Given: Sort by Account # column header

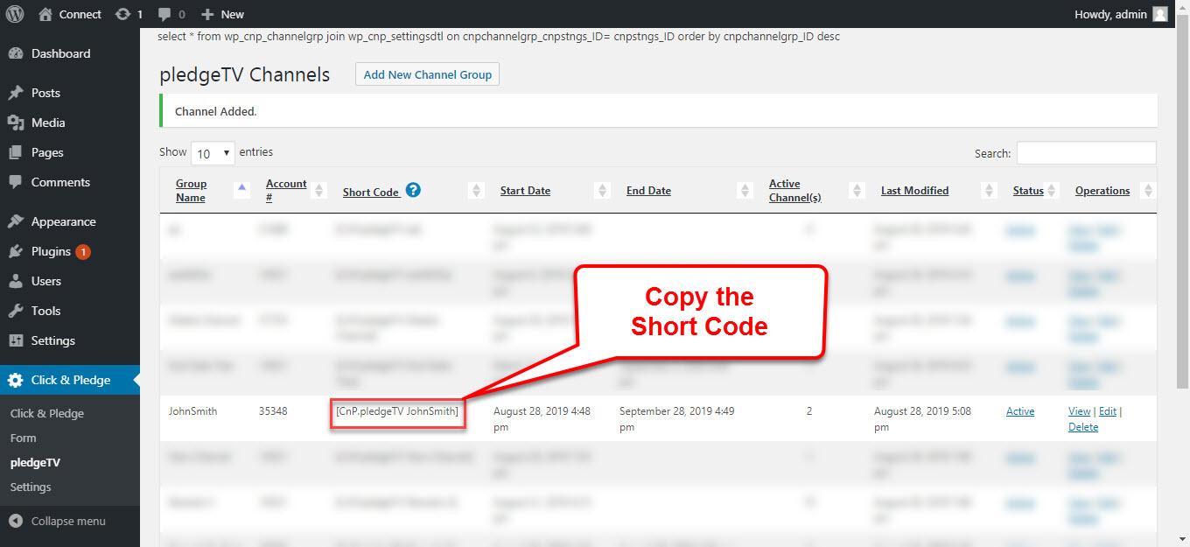Looking at the screenshot, I should pos(286,190).
